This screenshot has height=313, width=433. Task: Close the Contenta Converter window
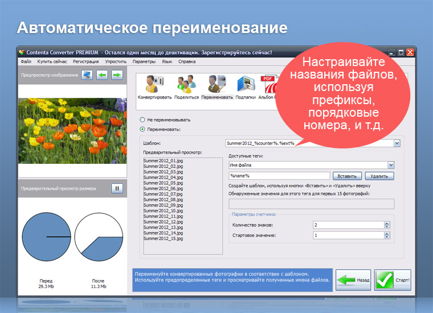(410, 52)
